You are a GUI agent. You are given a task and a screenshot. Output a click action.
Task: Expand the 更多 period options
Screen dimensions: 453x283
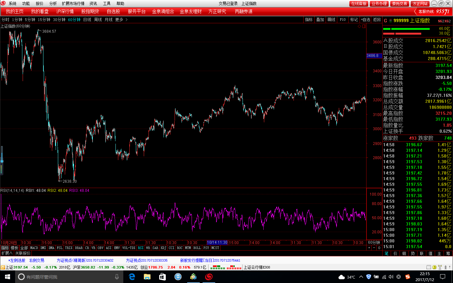121,19
